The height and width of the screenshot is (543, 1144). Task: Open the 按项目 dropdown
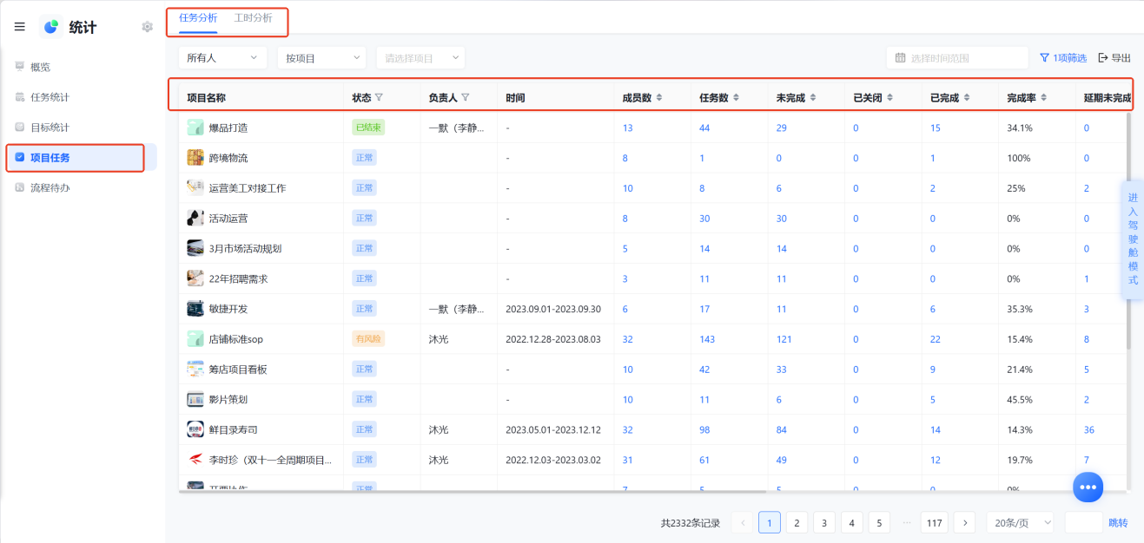pyautogui.click(x=321, y=58)
